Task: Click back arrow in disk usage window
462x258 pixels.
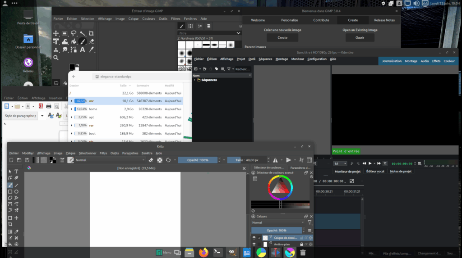Action: point(74,77)
